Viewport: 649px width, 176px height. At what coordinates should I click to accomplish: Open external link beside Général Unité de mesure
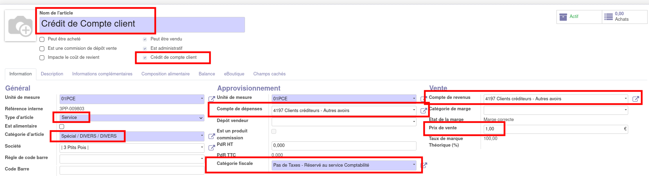coord(211,99)
